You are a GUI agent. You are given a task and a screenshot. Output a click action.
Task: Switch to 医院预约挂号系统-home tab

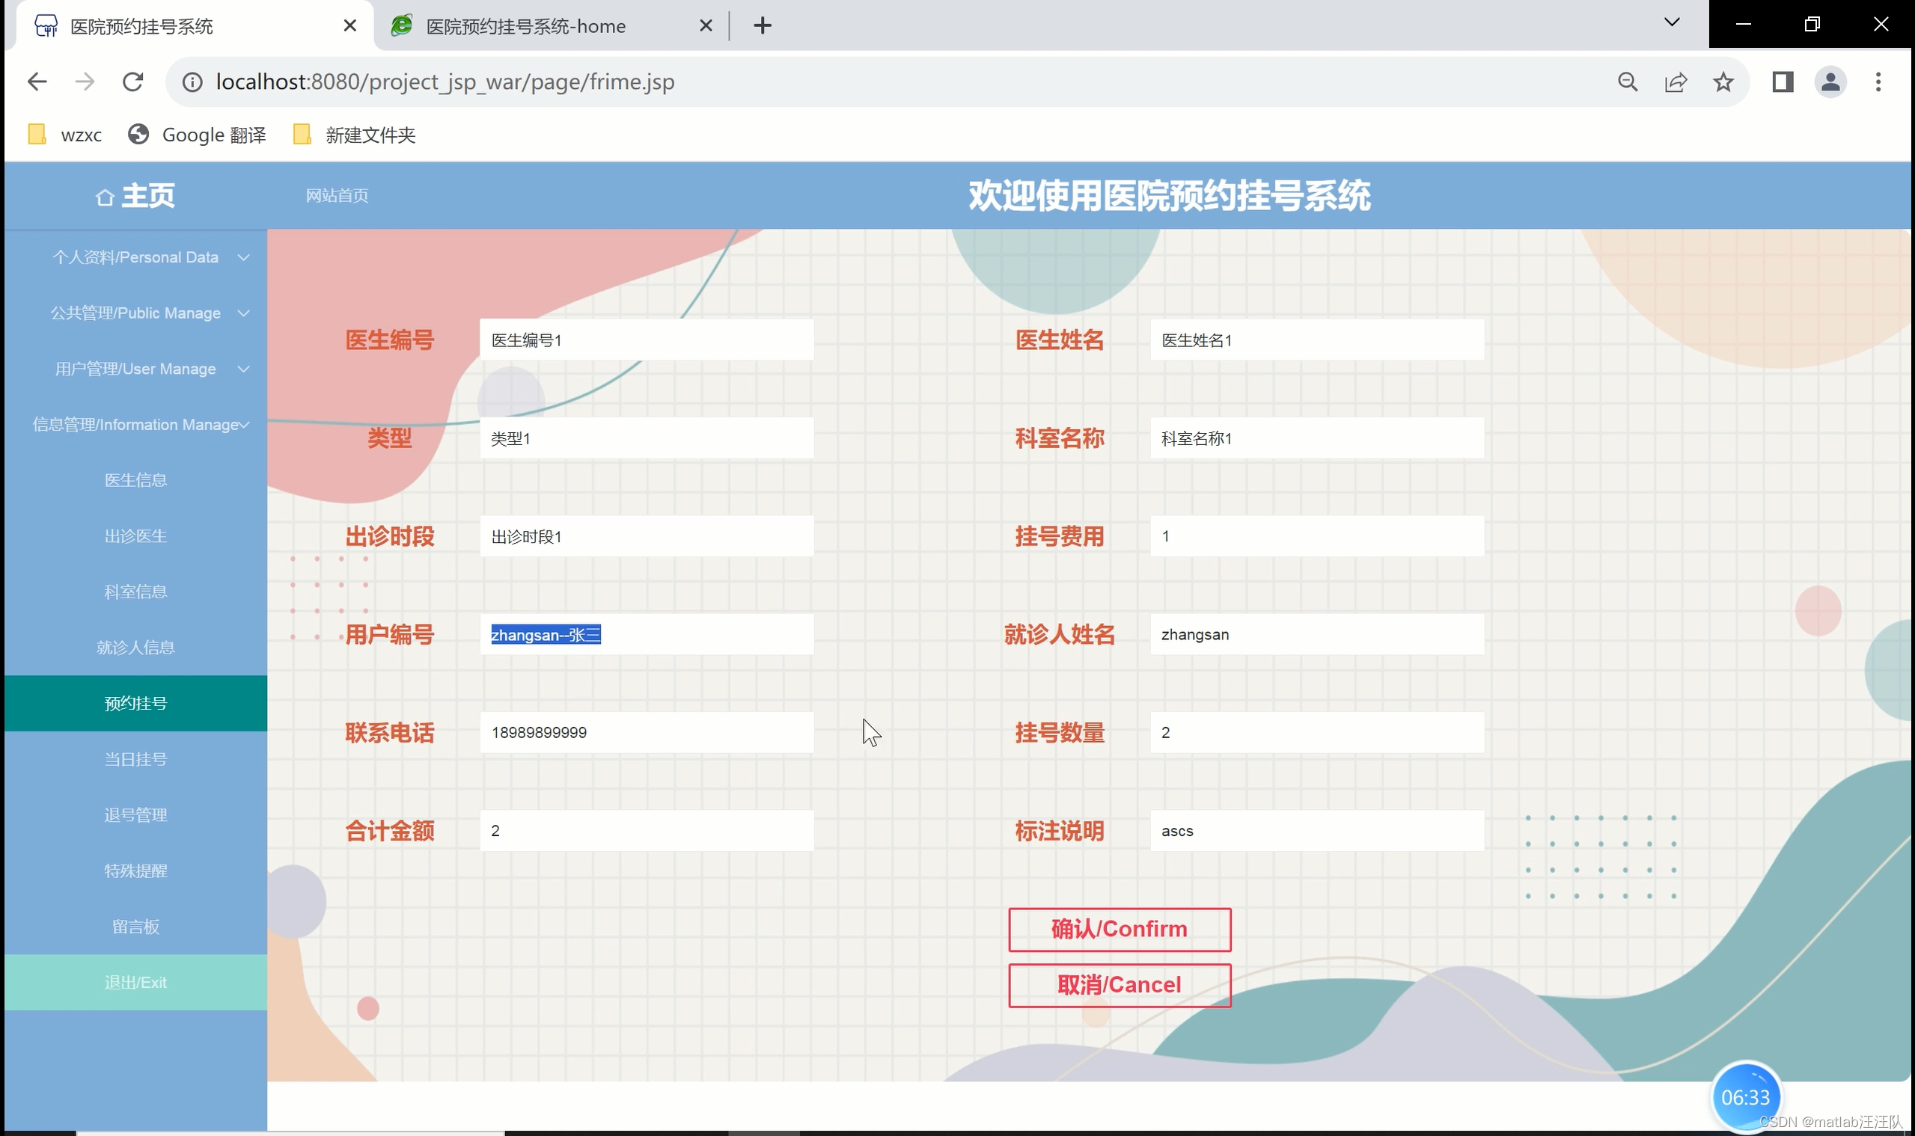click(525, 26)
